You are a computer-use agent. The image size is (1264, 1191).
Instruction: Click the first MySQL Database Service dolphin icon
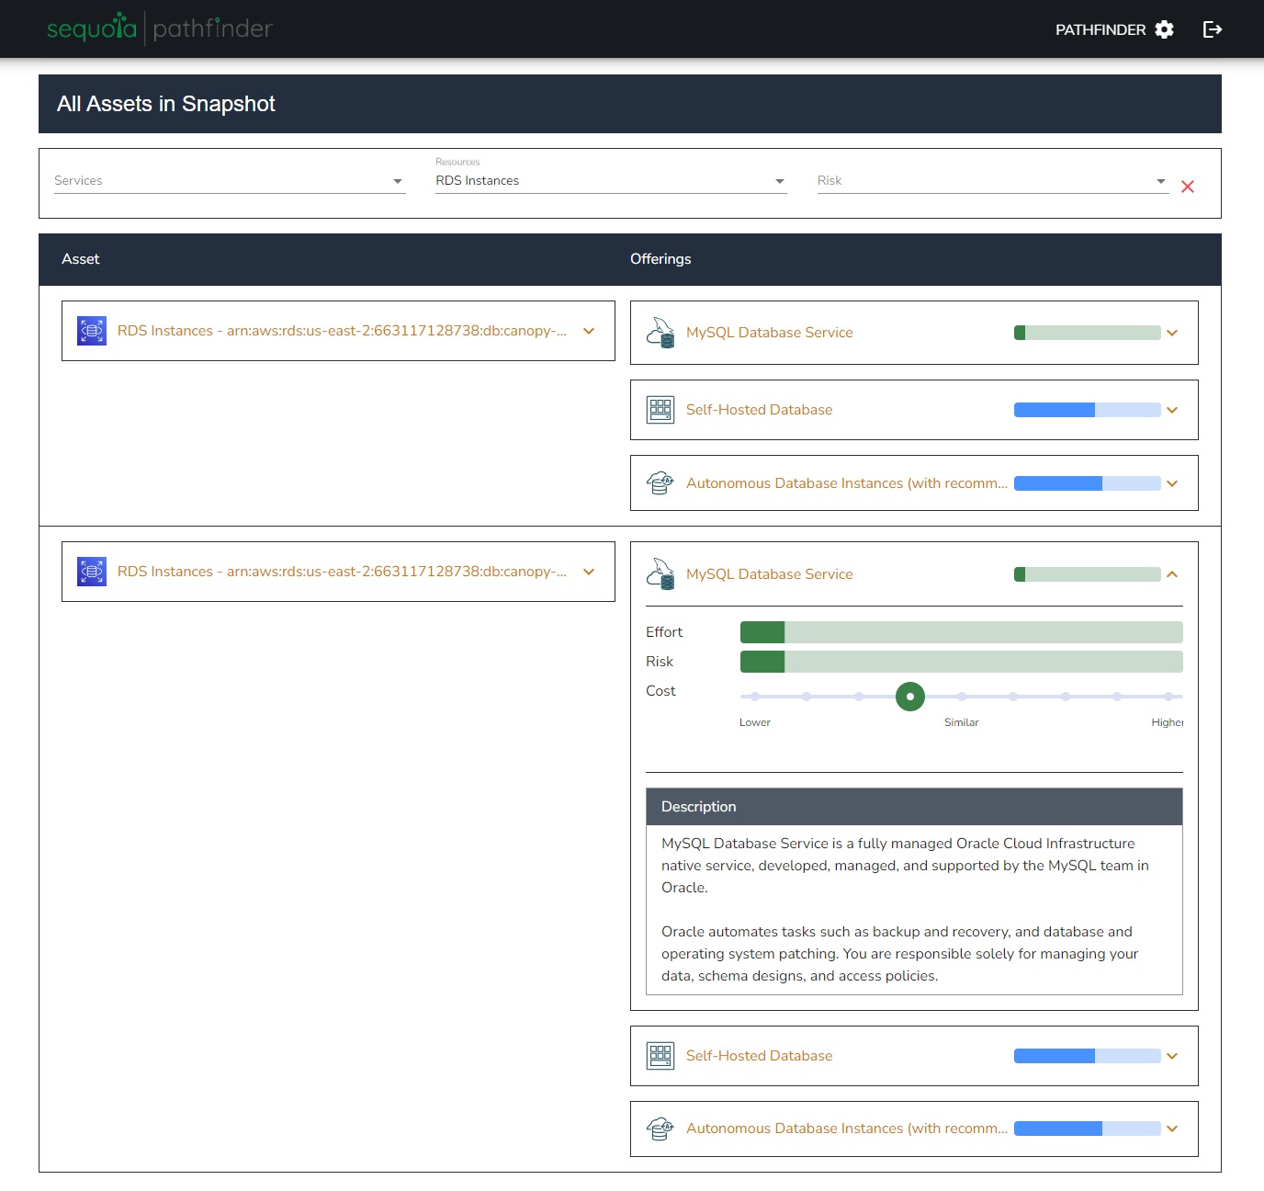[x=660, y=333]
